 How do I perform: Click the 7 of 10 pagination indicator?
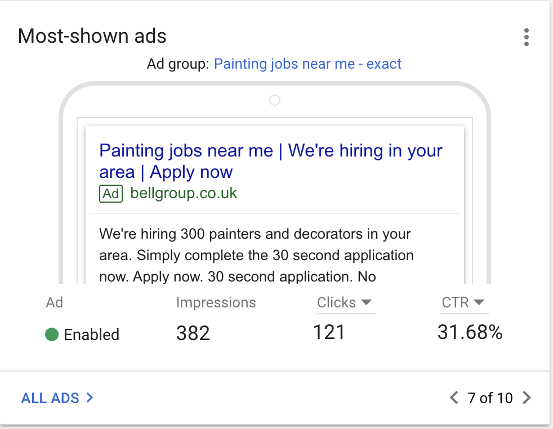[x=491, y=398]
